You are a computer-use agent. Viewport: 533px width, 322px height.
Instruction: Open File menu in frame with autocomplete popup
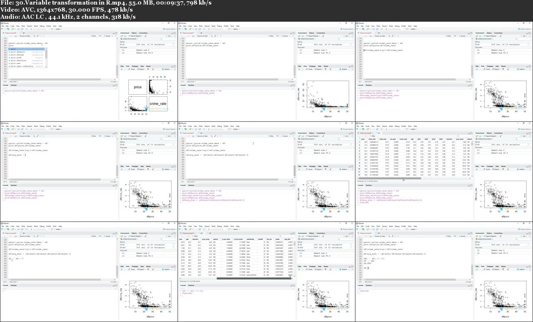pyautogui.click(x=3, y=26)
